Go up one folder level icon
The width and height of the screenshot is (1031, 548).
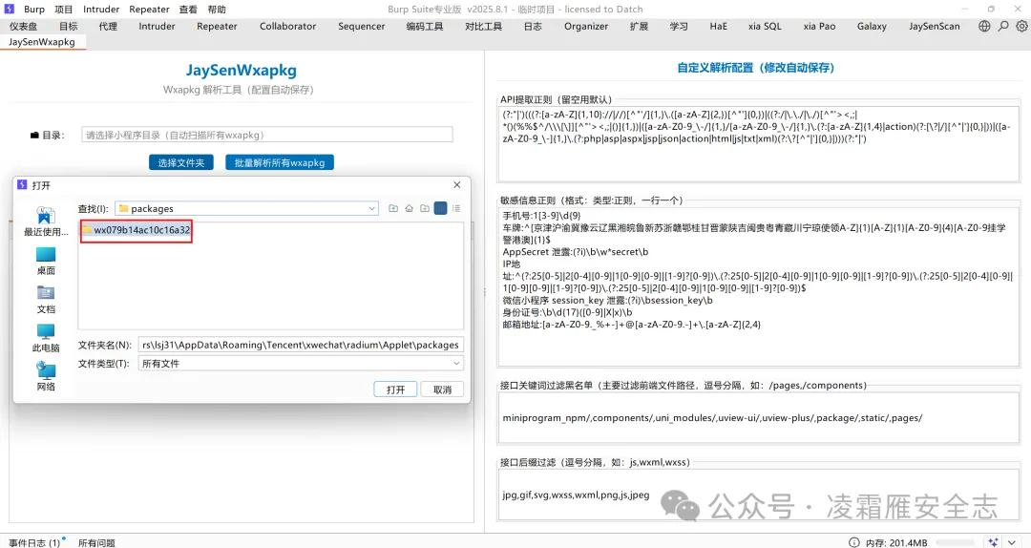(x=393, y=208)
